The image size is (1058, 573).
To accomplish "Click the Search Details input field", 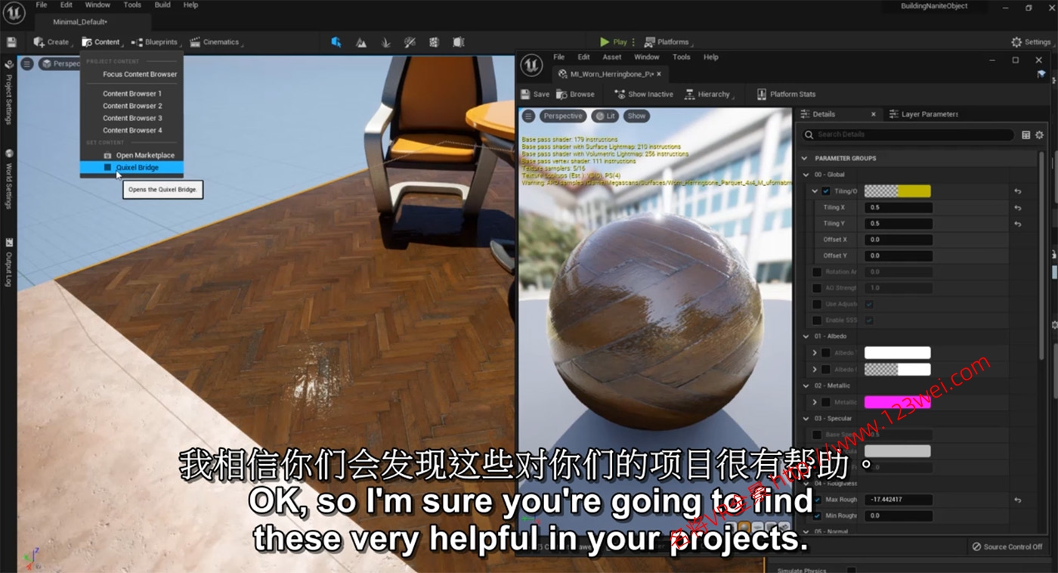I will (907, 135).
